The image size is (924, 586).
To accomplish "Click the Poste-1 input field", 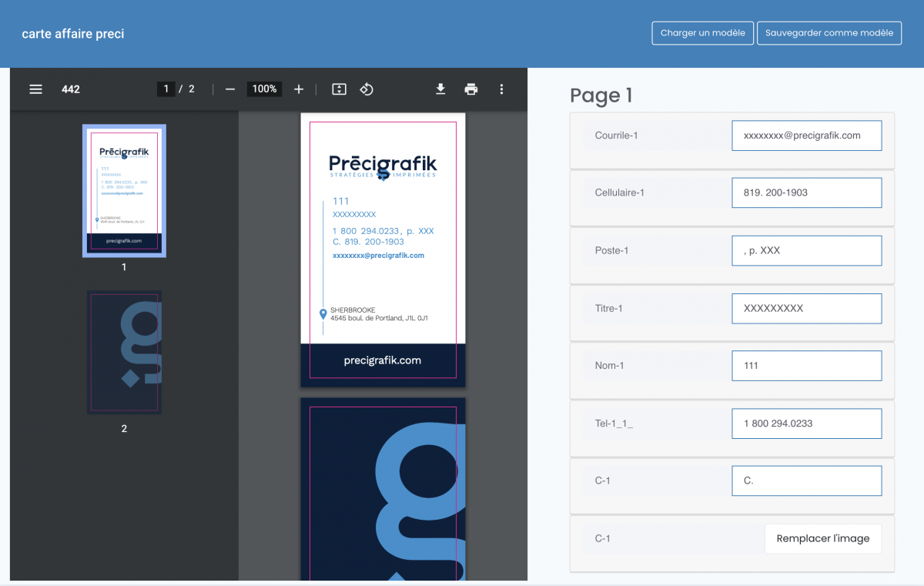I will [x=807, y=251].
